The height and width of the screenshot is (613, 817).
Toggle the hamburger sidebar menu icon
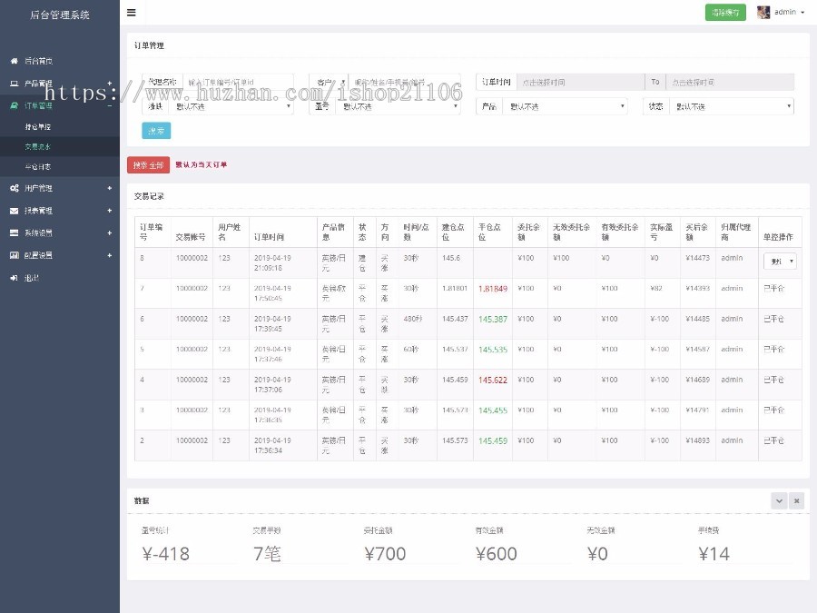click(132, 13)
